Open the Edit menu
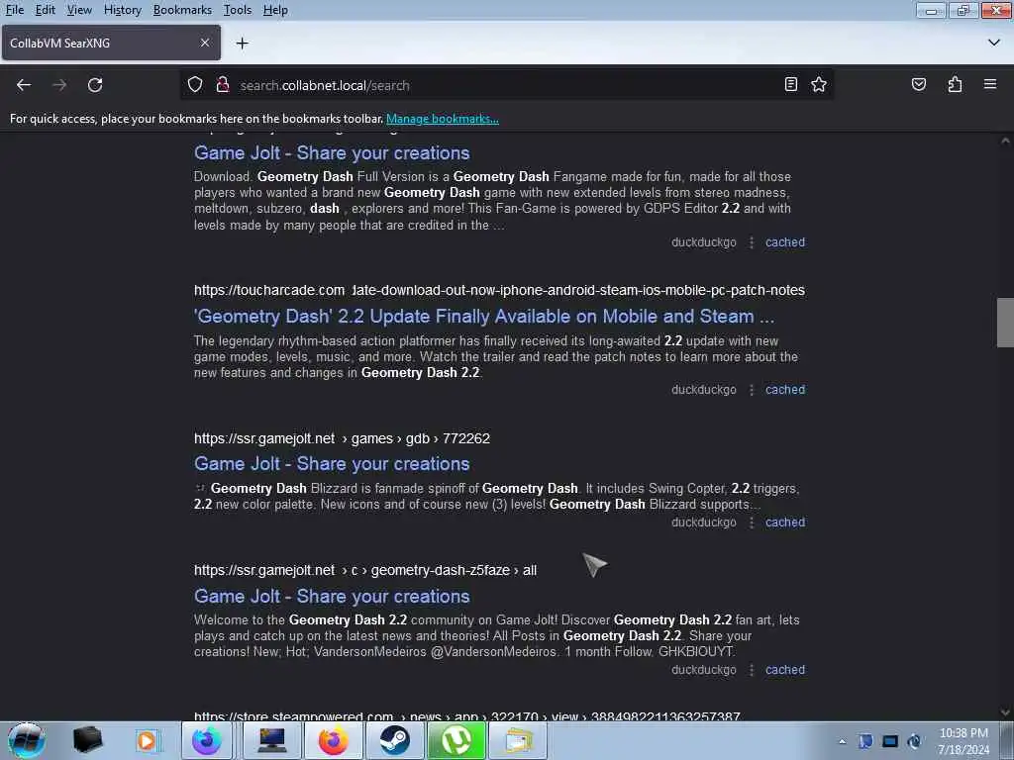 45,10
